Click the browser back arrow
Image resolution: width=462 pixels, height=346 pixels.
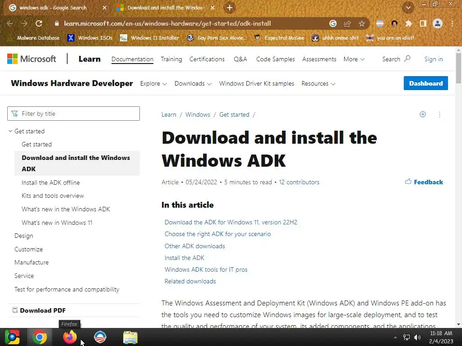point(10,23)
